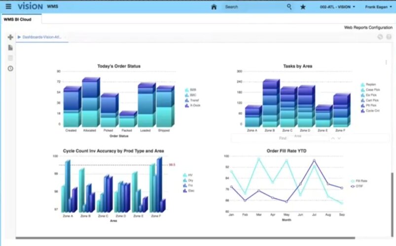Expand the 002-ATL - VISION dropdown
The image size is (396, 246).
[337, 7]
